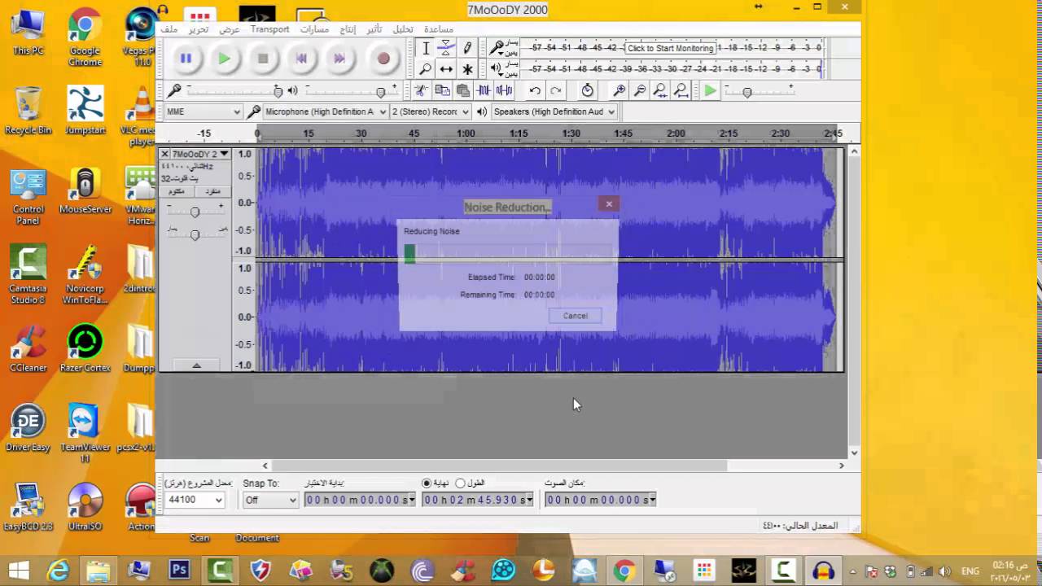Screen dimensions: 1042x586
Task: Click the end time field 00h02m45.930s
Action: pos(476,500)
